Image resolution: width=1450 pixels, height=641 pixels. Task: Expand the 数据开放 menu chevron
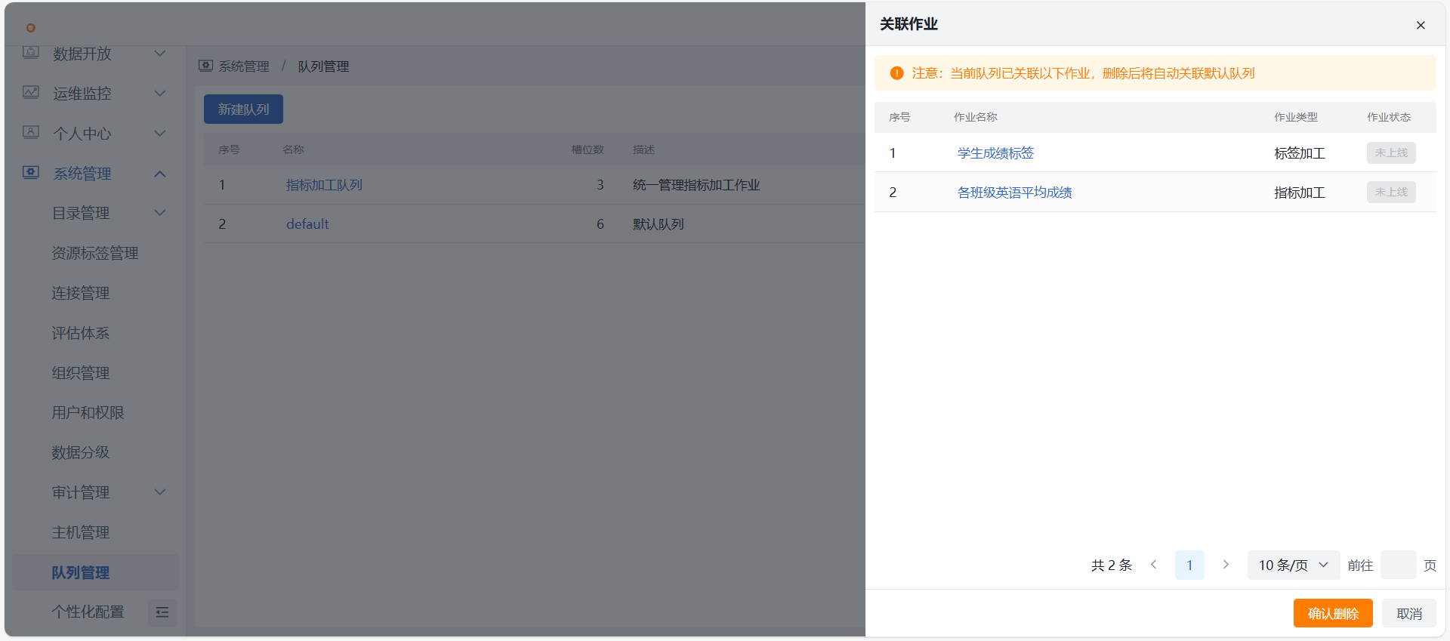[160, 54]
